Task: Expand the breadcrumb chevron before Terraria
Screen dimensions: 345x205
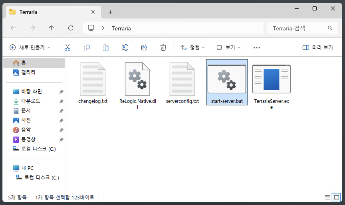Action: point(103,28)
